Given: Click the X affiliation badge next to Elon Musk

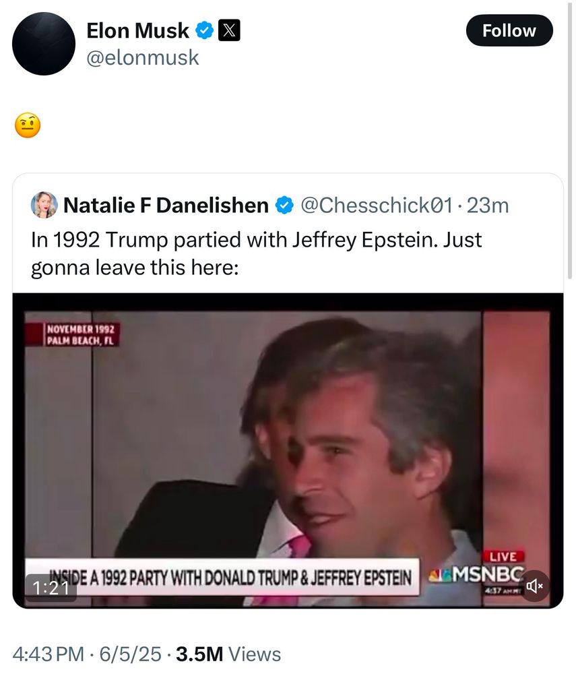Looking at the screenshot, I should tap(229, 30).
